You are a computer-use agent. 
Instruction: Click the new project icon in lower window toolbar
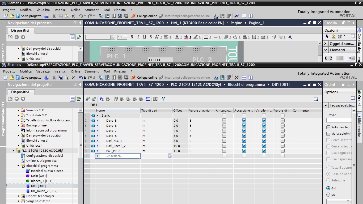coord(6,78)
